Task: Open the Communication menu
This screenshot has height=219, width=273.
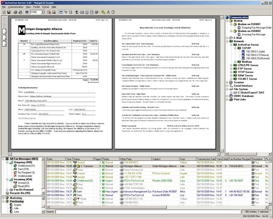Action: (16, 7)
